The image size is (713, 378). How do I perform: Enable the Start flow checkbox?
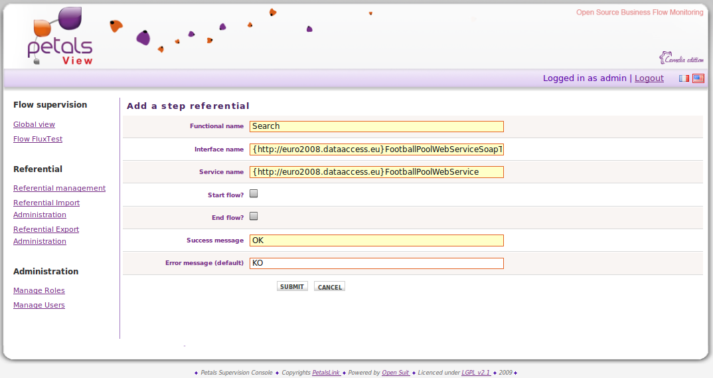tap(254, 194)
